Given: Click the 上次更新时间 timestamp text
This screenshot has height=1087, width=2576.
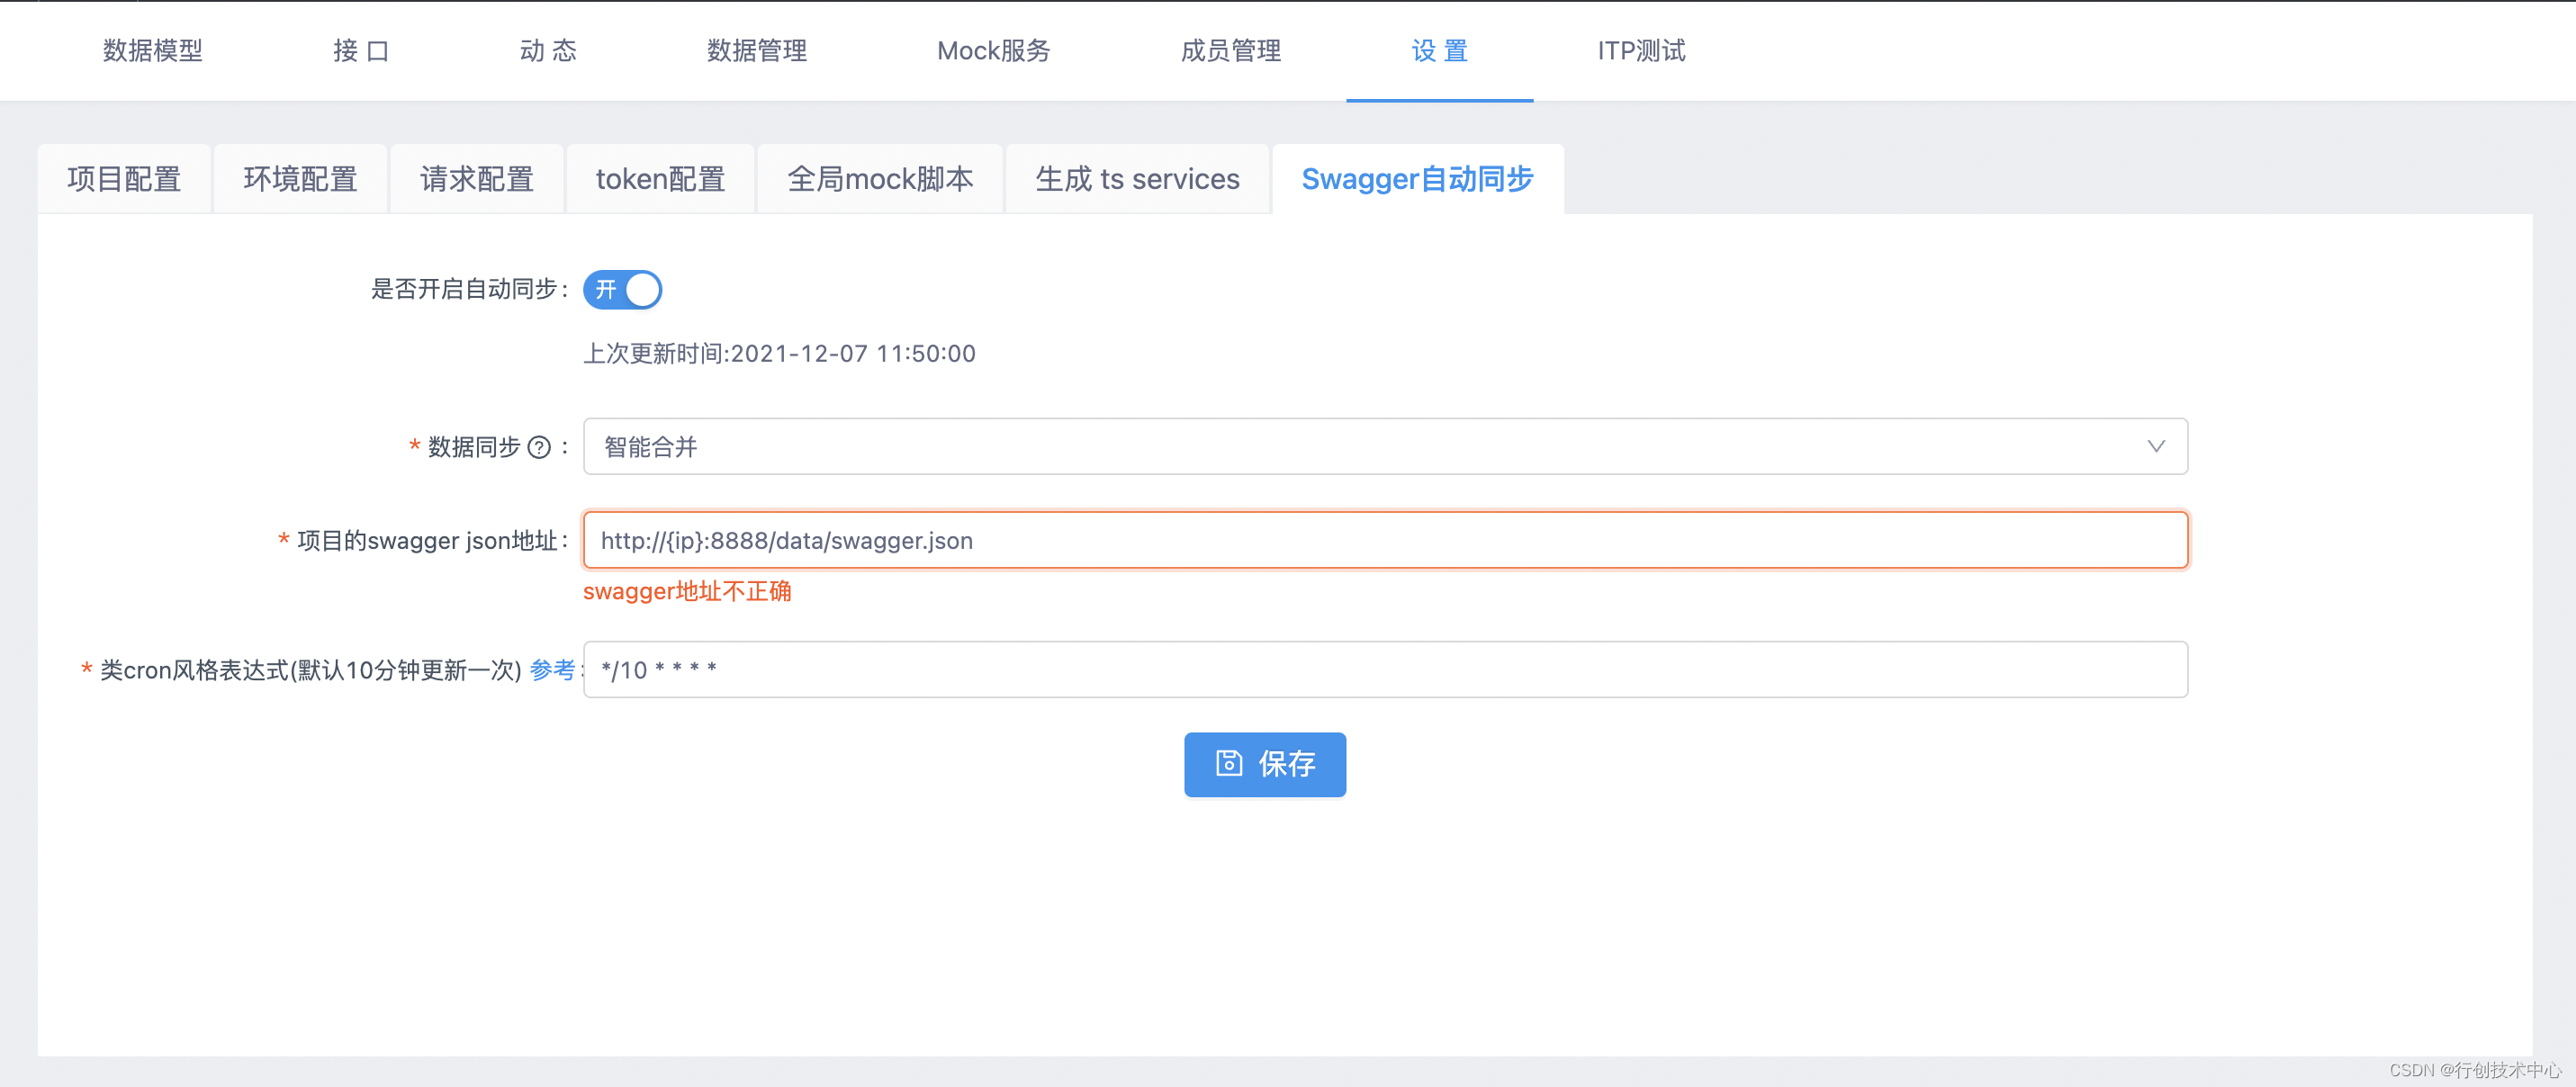Looking at the screenshot, I should click(779, 354).
